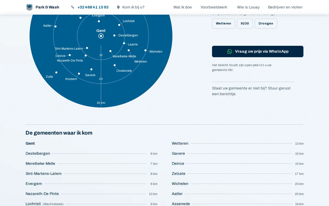Click the phone handset icon
Viewport: 329px width, 206px height.
(x=73, y=7)
